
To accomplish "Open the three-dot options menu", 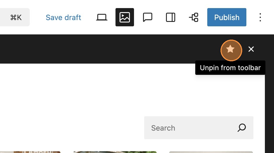I will (260, 17).
